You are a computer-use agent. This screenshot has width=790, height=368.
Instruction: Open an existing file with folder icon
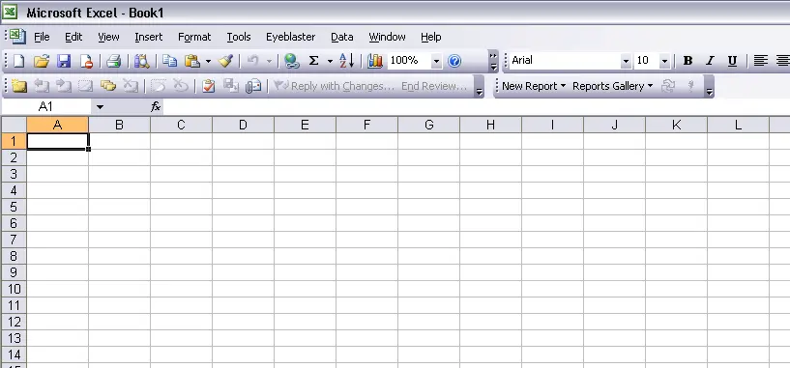(x=42, y=61)
